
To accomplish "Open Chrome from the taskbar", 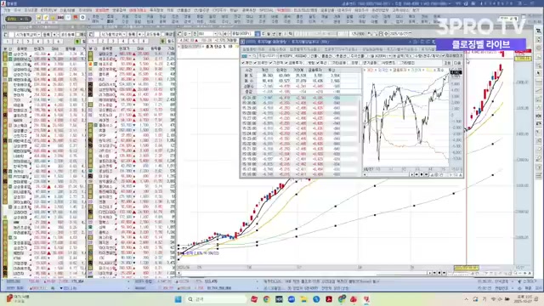I will [x=266, y=299].
